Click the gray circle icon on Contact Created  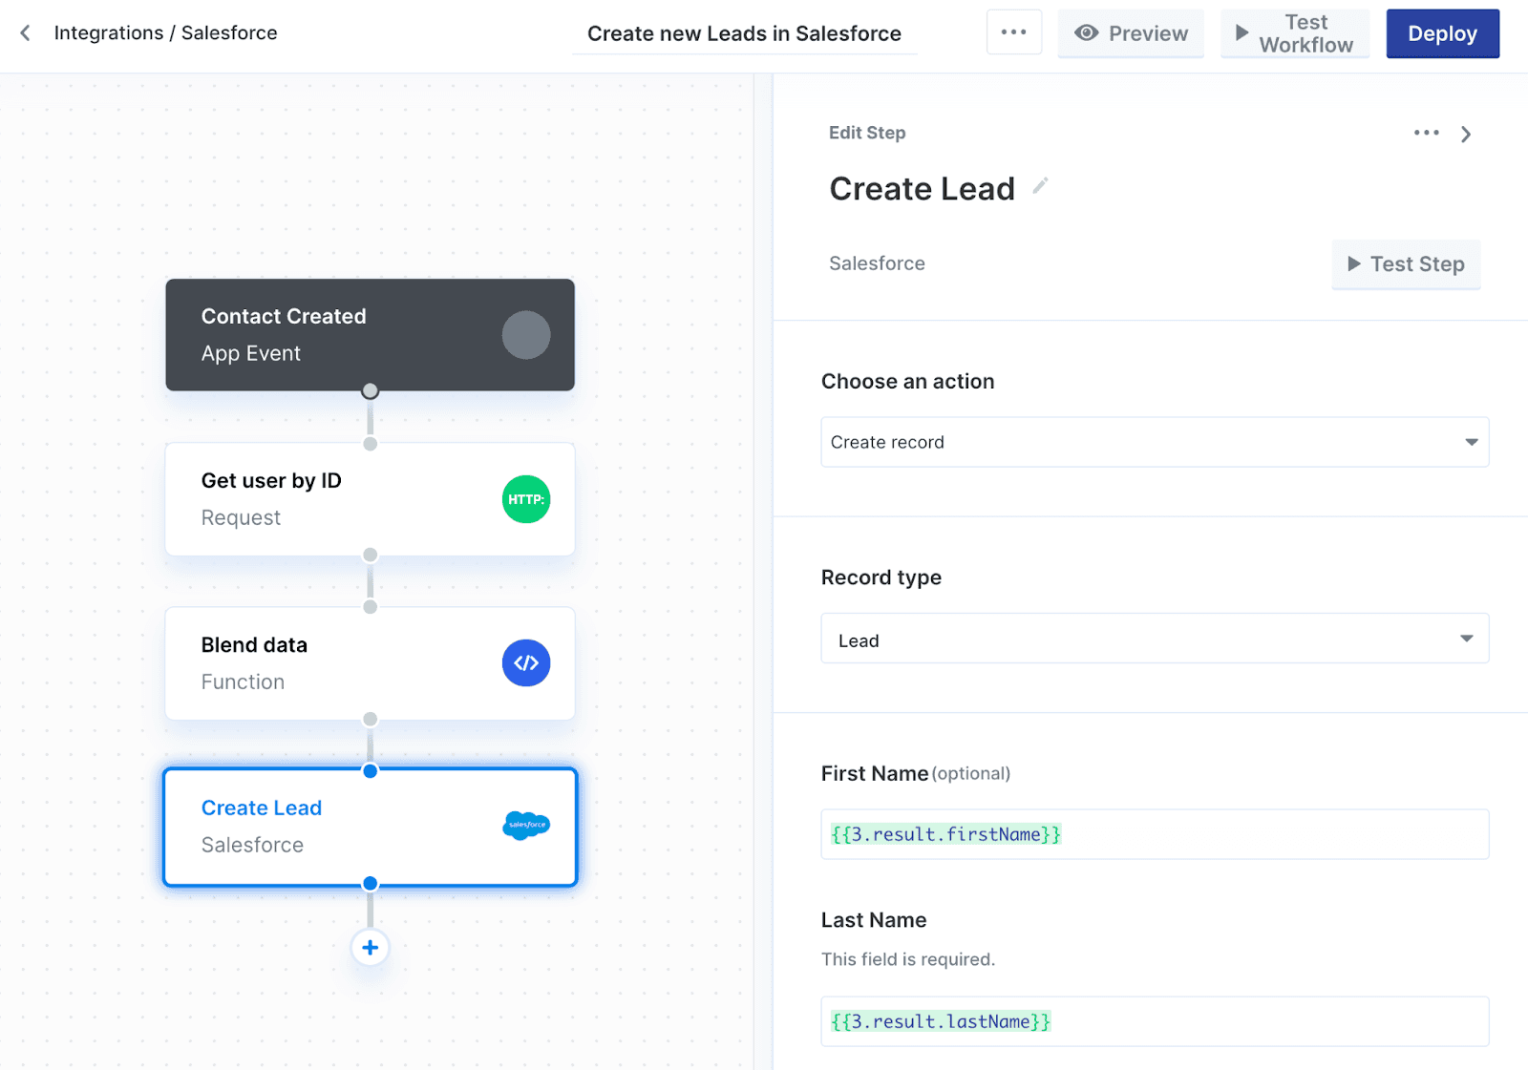[526, 335]
